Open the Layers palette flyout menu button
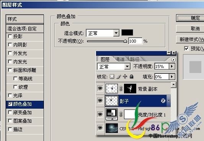Image resolution: width=204 pixels, height=141 pixels. pyautogui.click(x=173, y=60)
